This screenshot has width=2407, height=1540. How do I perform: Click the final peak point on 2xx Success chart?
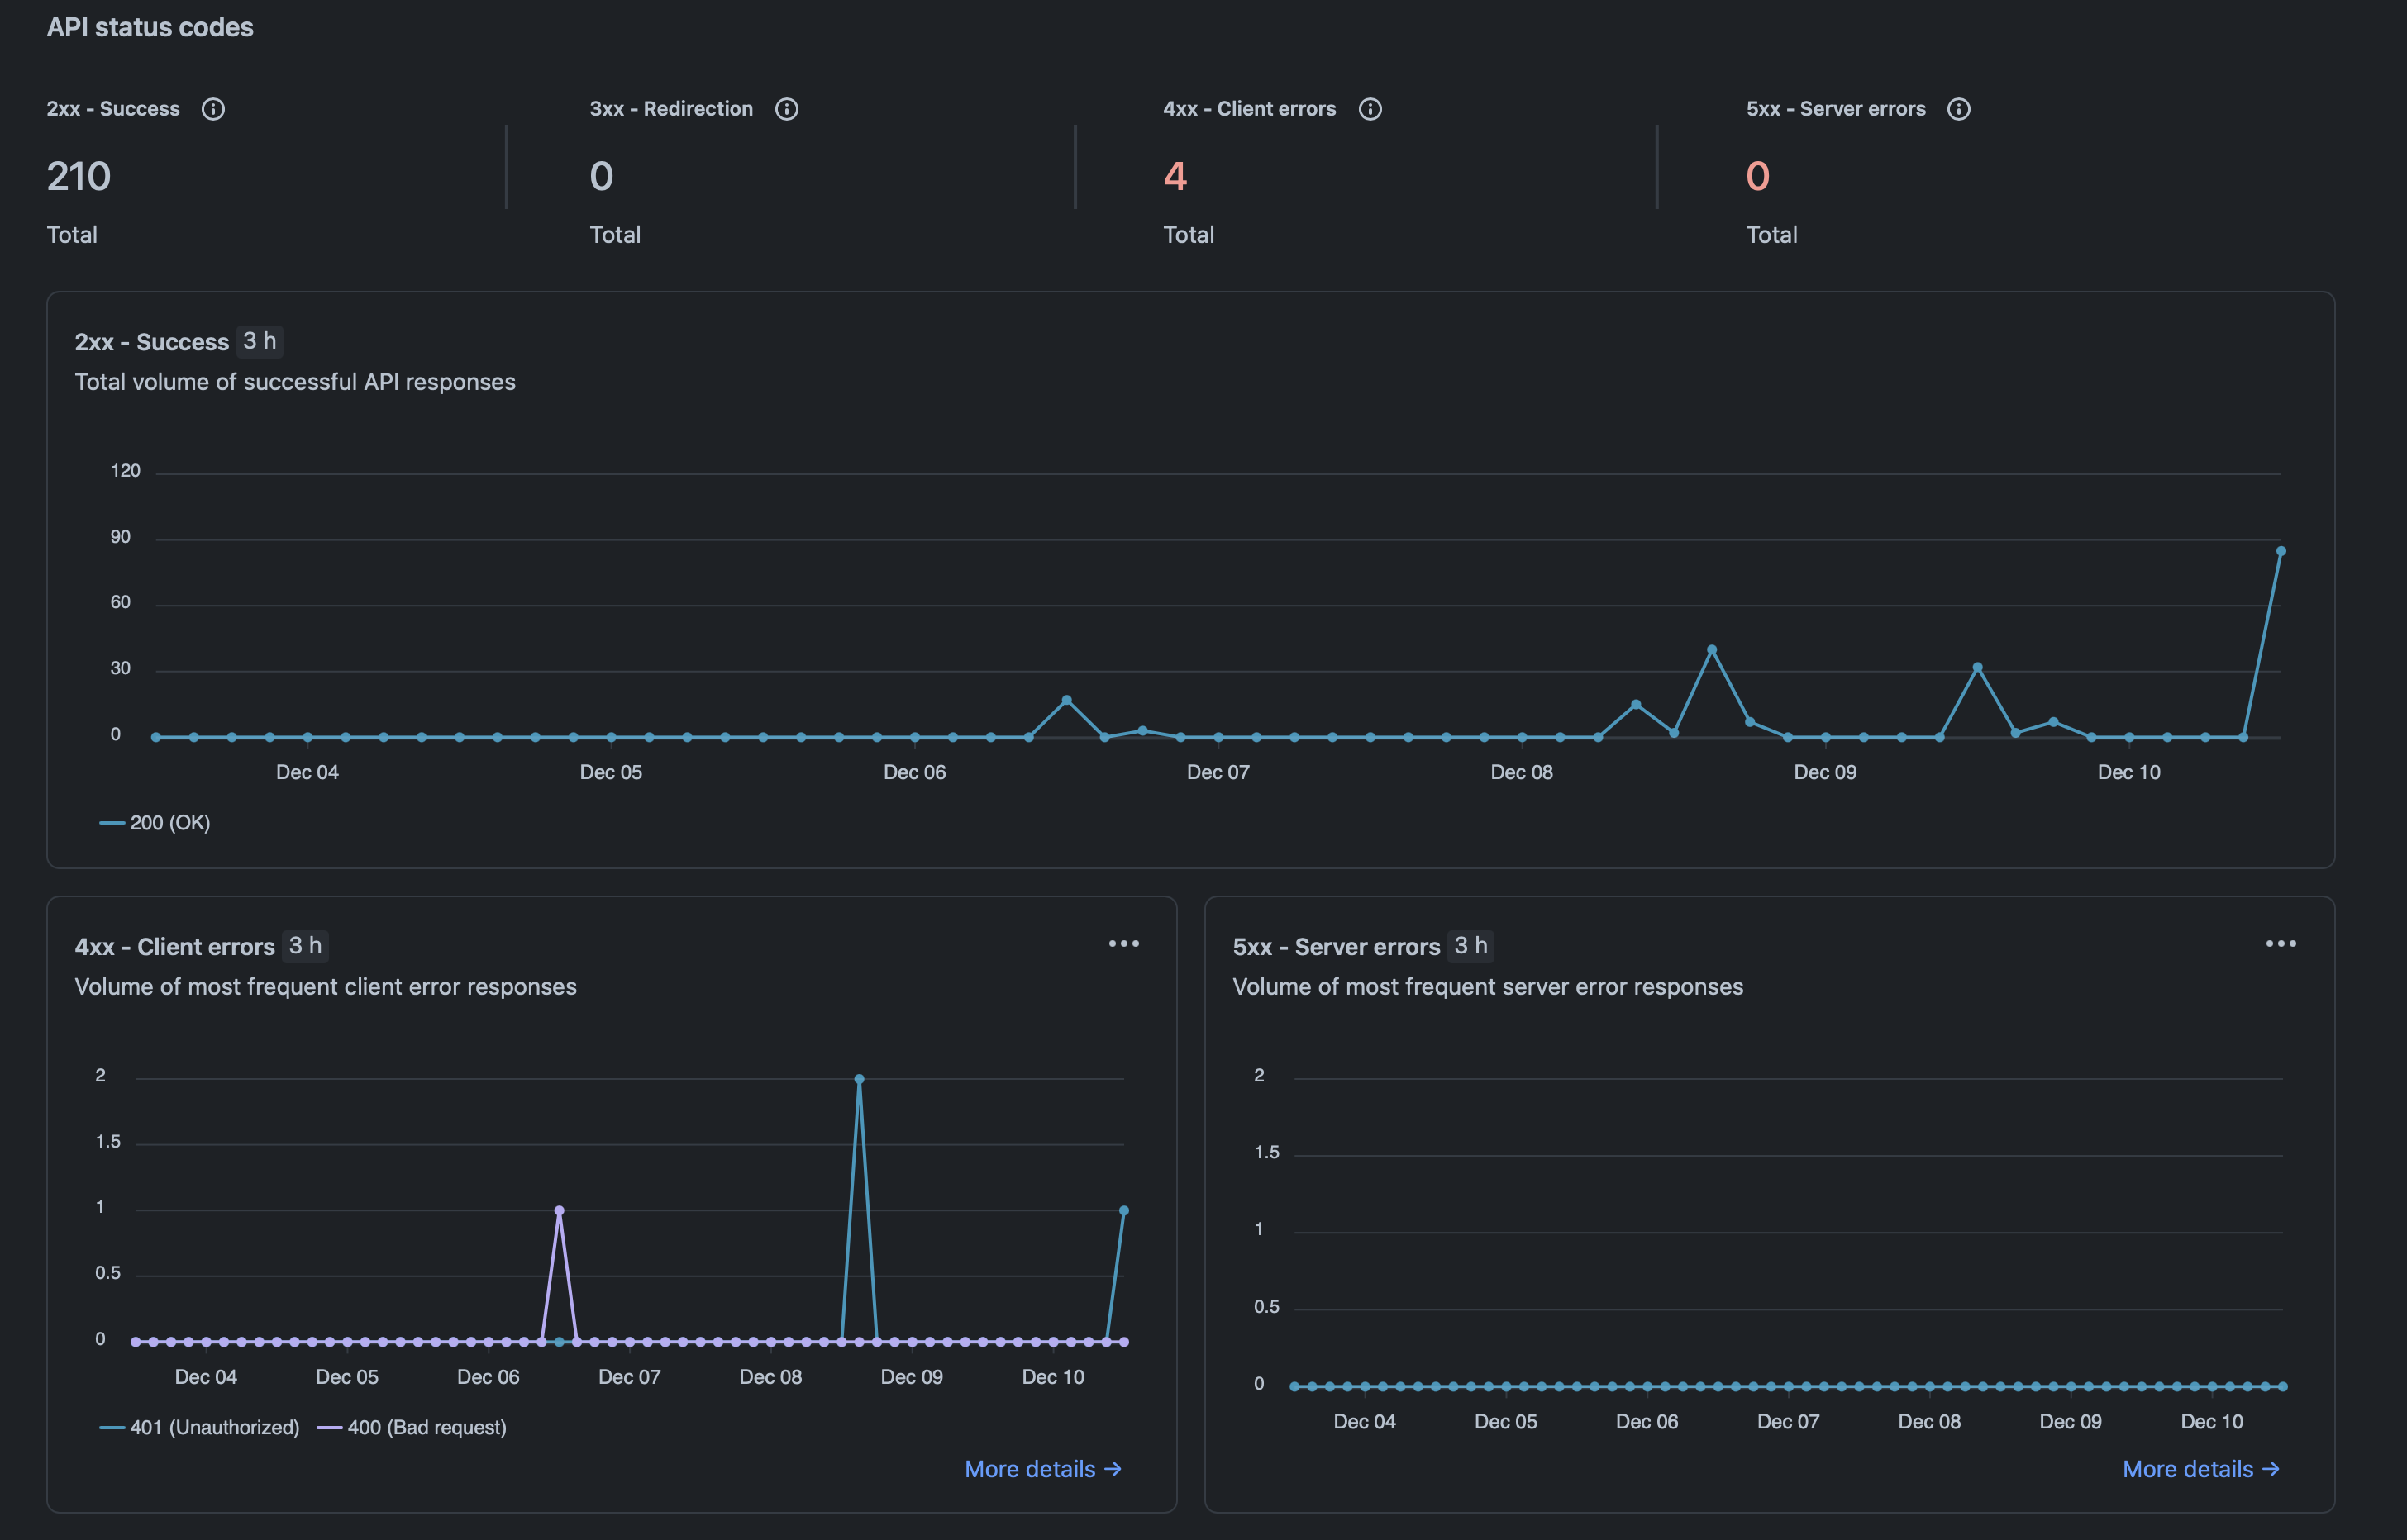[x=2281, y=551]
